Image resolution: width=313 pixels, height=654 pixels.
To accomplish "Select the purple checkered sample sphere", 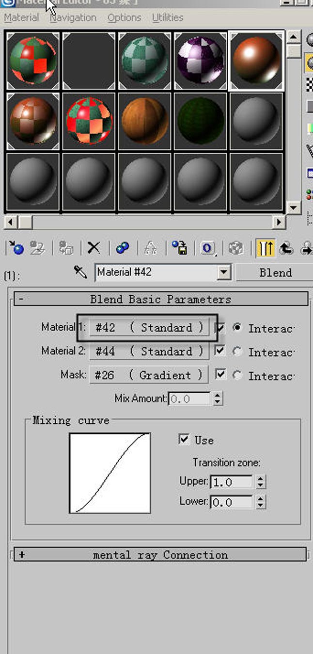I will pos(200,61).
